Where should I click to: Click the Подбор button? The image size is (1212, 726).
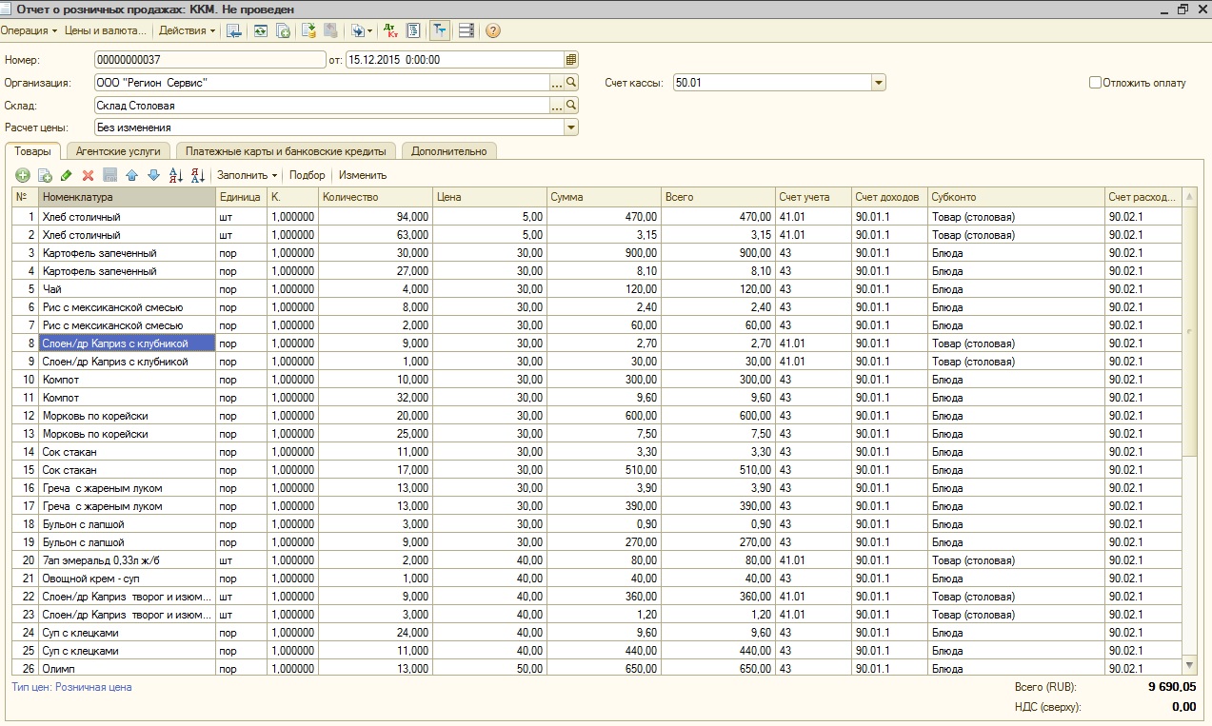(x=307, y=175)
